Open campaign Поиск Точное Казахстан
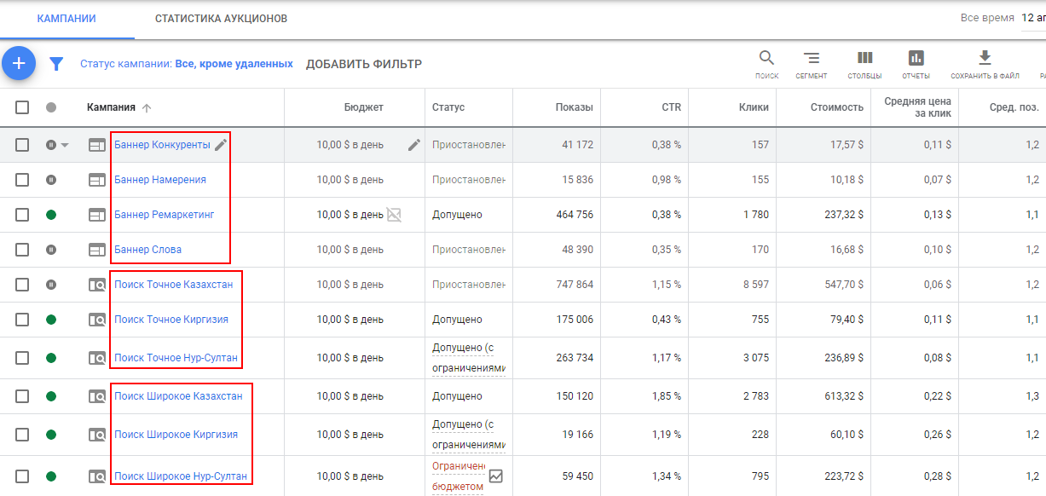 click(x=174, y=285)
